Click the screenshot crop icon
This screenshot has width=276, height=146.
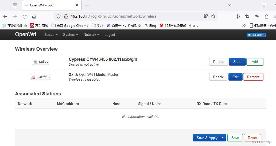(247, 16)
